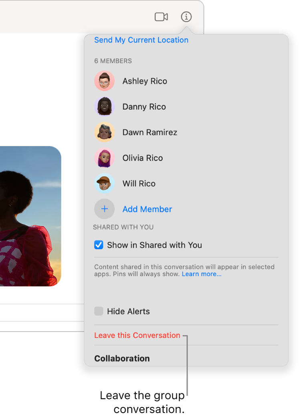299x419 pixels.
Task: Select Dawn Ramirez's avatar
Action: coord(104,132)
